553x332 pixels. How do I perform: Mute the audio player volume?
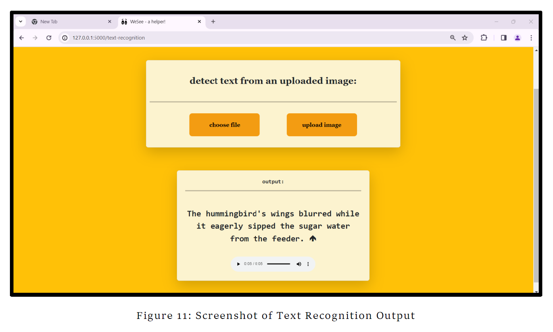pos(299,264)
